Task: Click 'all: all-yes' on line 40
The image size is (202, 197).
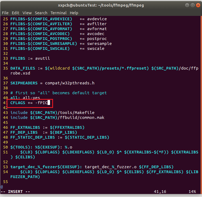Action: tap(25, 98)
